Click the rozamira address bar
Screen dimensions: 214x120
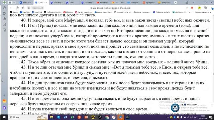[37, 8]
